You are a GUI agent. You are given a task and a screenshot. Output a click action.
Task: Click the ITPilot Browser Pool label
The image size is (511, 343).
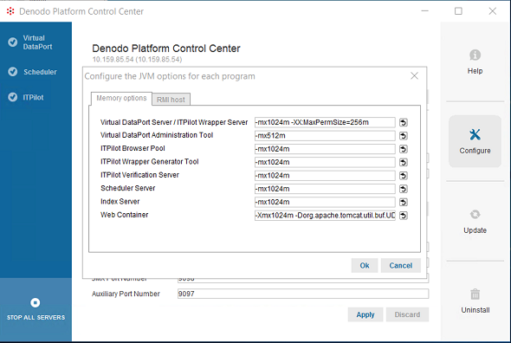click(133, 148)
